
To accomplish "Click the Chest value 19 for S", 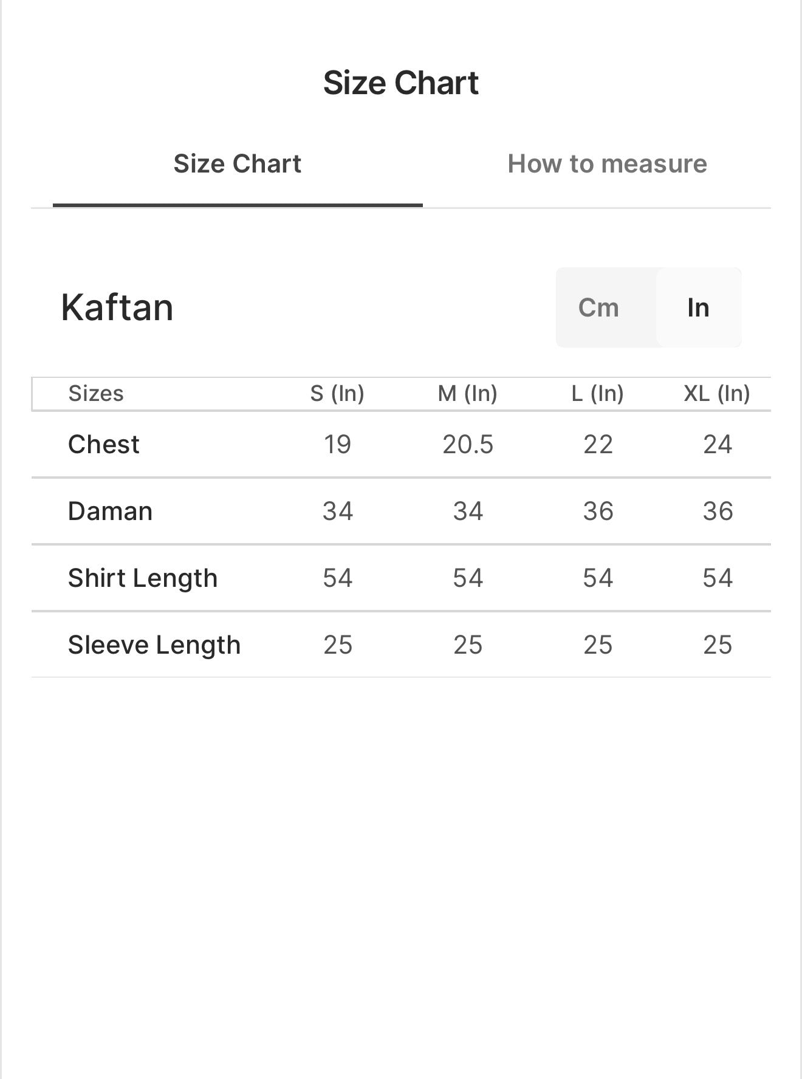I will pos(337,445).
